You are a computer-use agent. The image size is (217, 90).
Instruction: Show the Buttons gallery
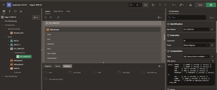tap(67, 66)
